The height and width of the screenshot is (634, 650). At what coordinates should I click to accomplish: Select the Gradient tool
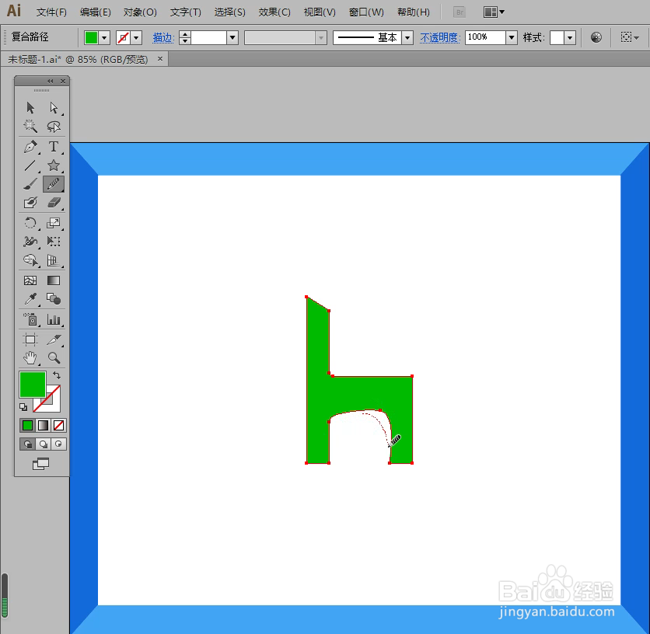(x=54, y=280)
